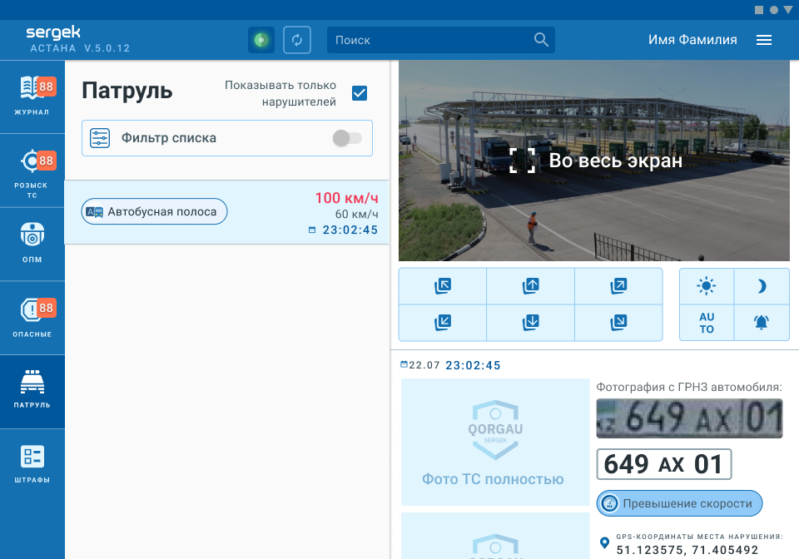Open the Розыск ТС sidebar section
The height and width of the screenshot is (559, 799).
(32, 170)
